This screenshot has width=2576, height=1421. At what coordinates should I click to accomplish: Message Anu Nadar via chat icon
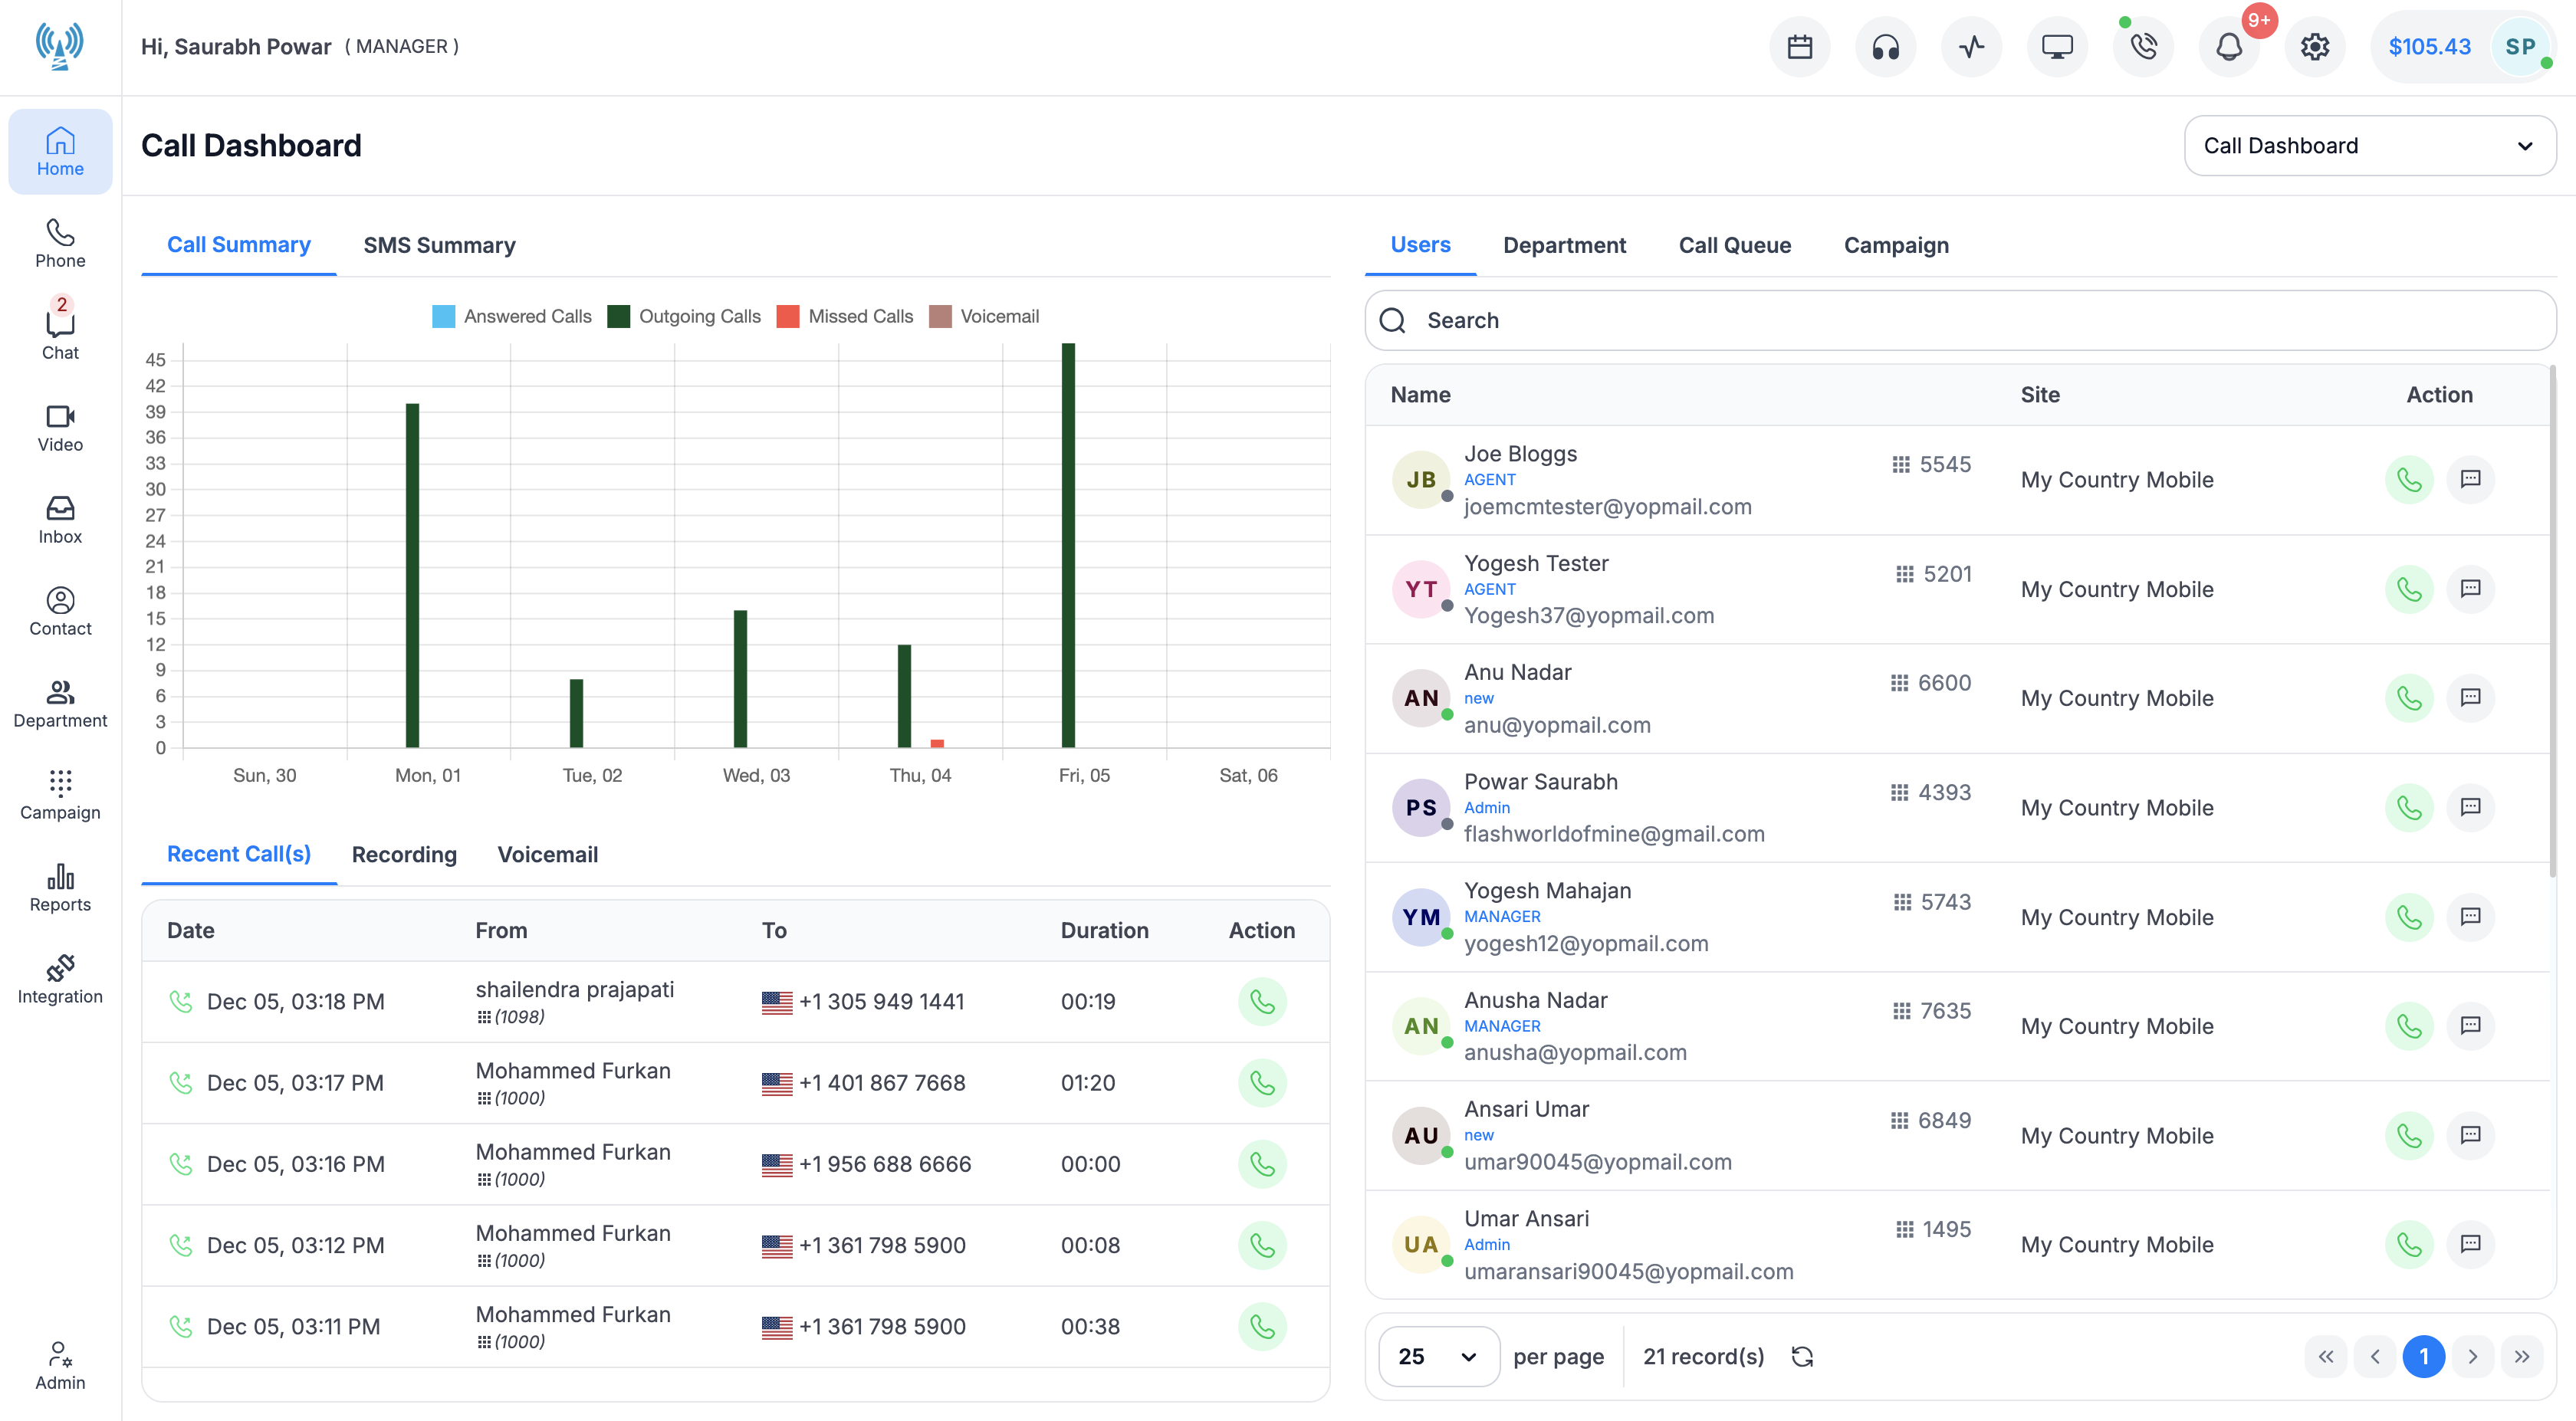point(2470,698)
